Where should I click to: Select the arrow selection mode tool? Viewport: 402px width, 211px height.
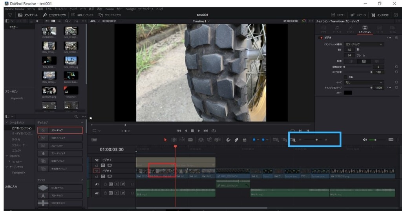tap(165, 140)
